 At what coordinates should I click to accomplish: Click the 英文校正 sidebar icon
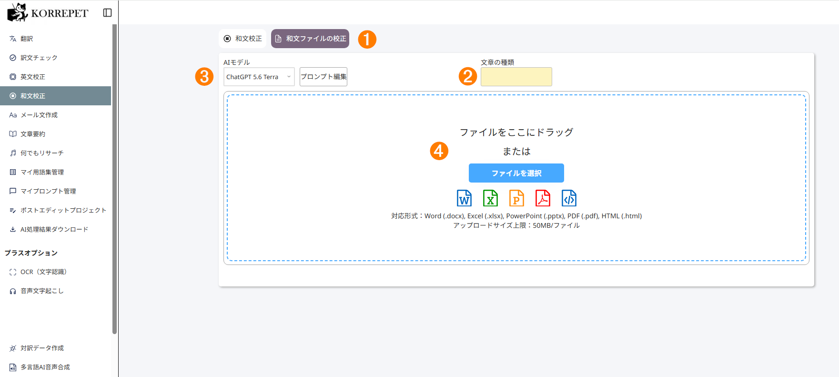tap(13, 77)
